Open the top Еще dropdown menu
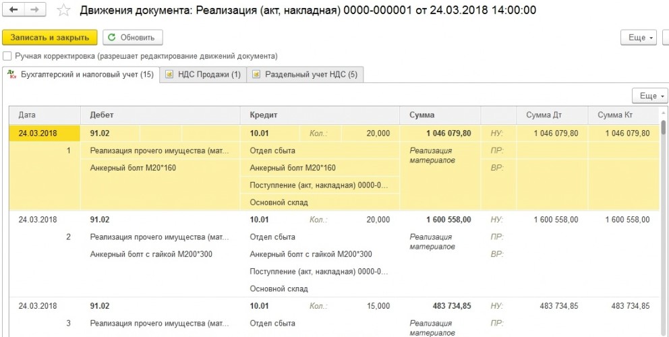Screen dimensions: 669x337 tap(641, 38)
